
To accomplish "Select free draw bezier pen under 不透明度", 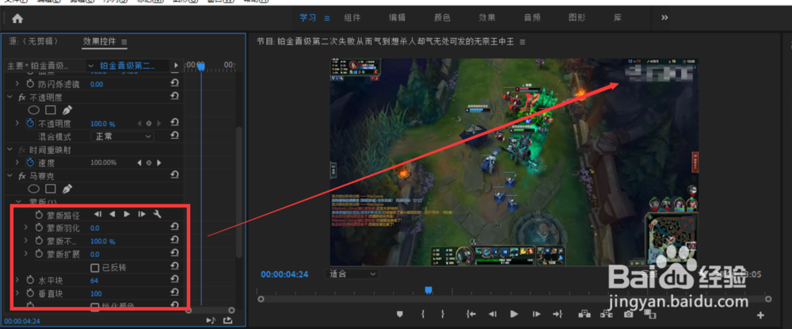I will [x=67, y=109].
